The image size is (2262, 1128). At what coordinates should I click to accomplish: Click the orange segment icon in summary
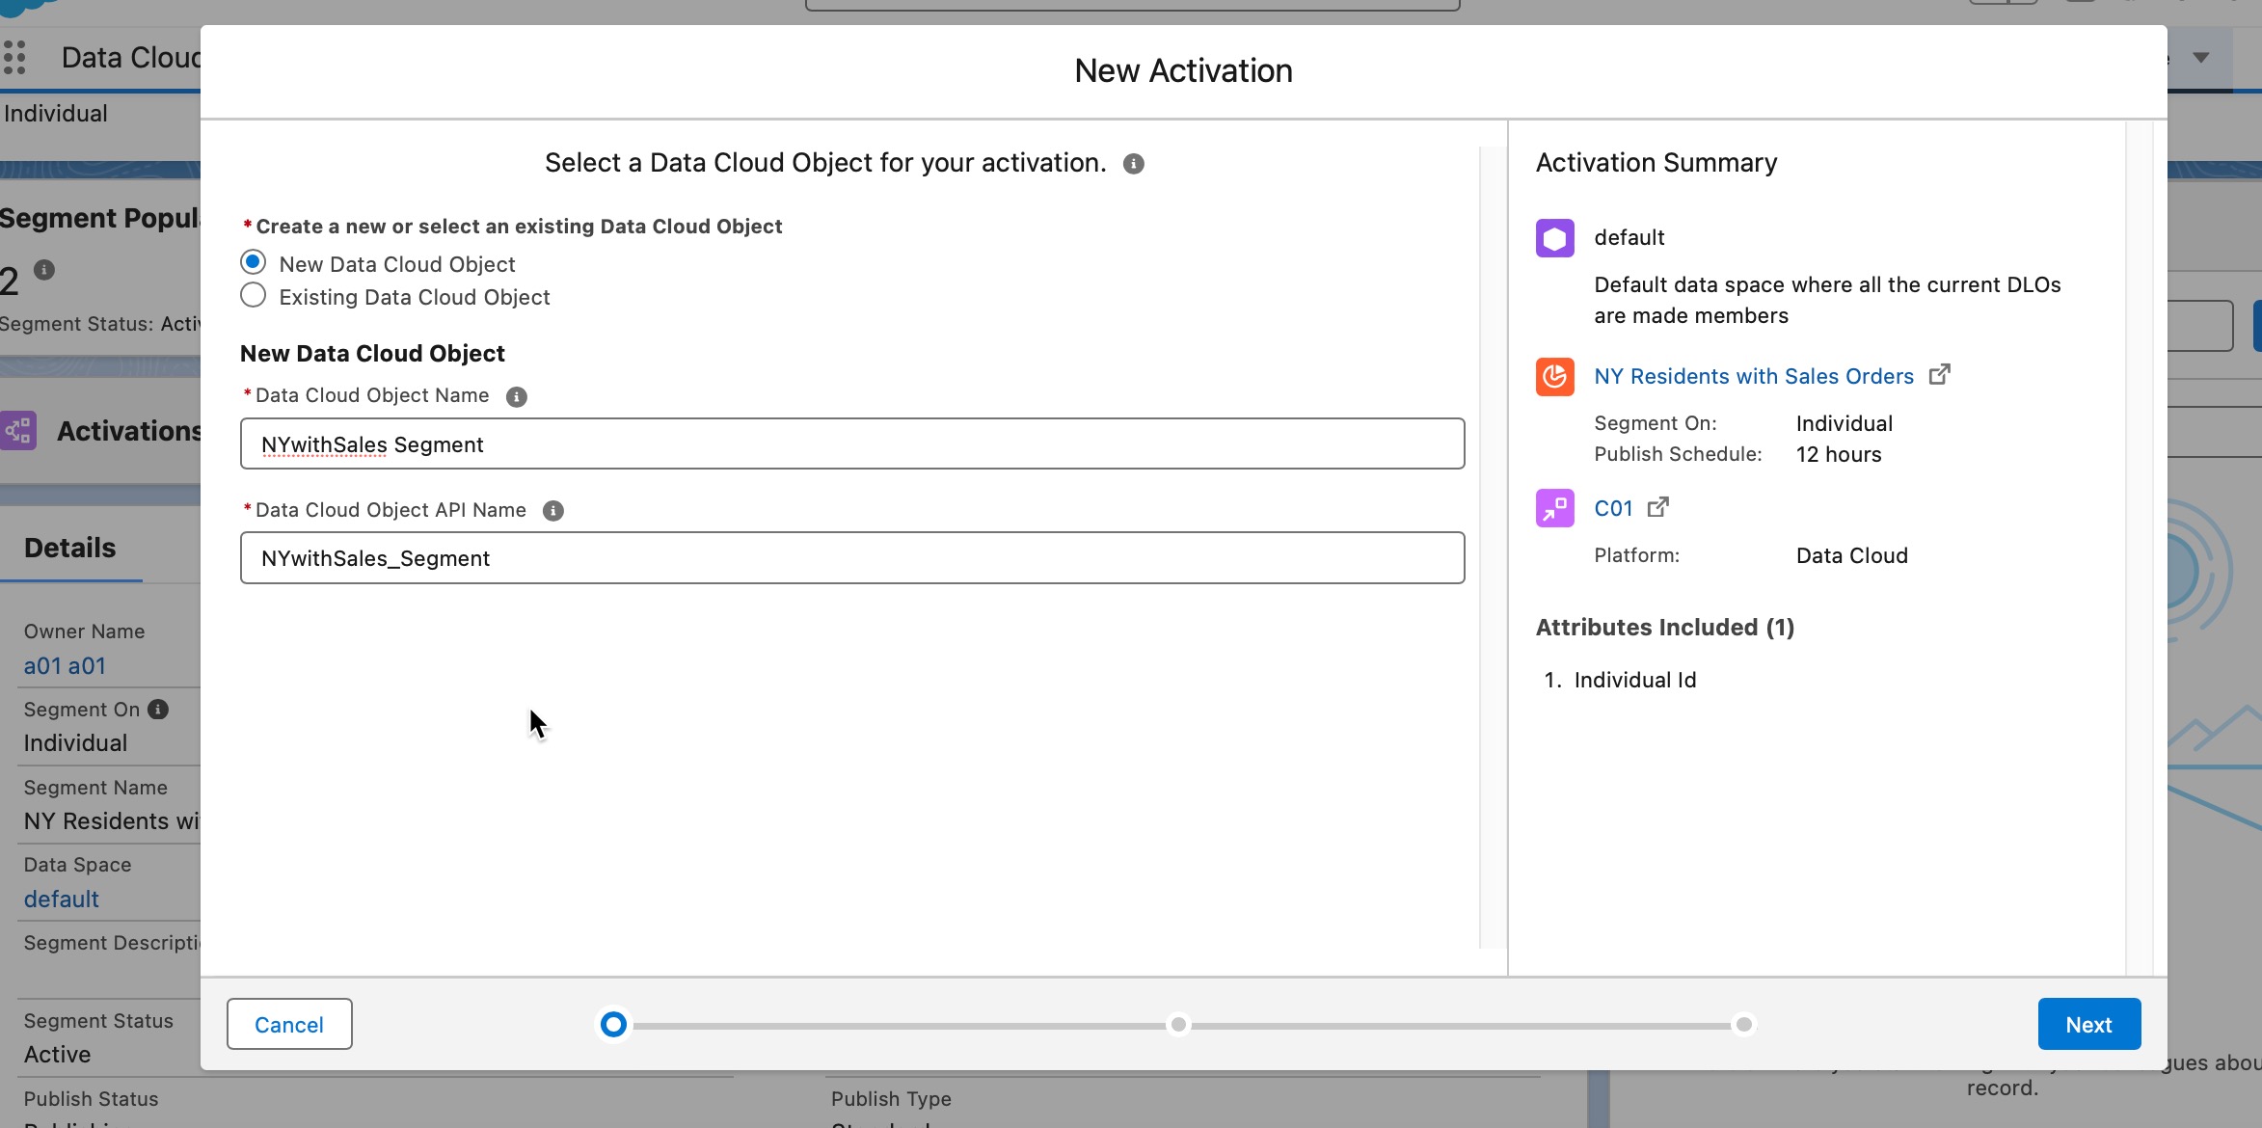point(1554,377)
